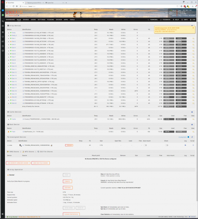Click Add Remote SMB/NFS Share
Image resolution: width=198 pixels, height=219 pixels.
pyautogui.click(x=18, y=163)
